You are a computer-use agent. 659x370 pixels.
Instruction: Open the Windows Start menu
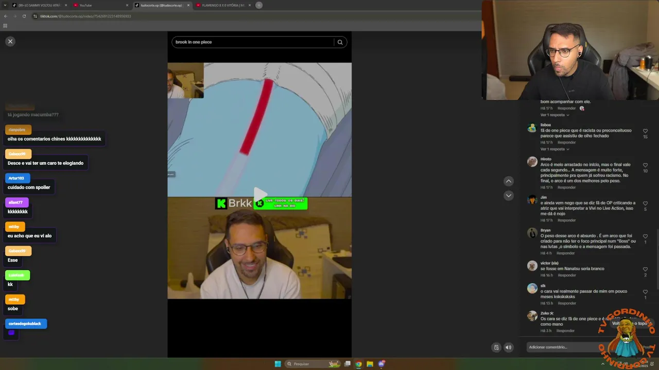[278, 364]
